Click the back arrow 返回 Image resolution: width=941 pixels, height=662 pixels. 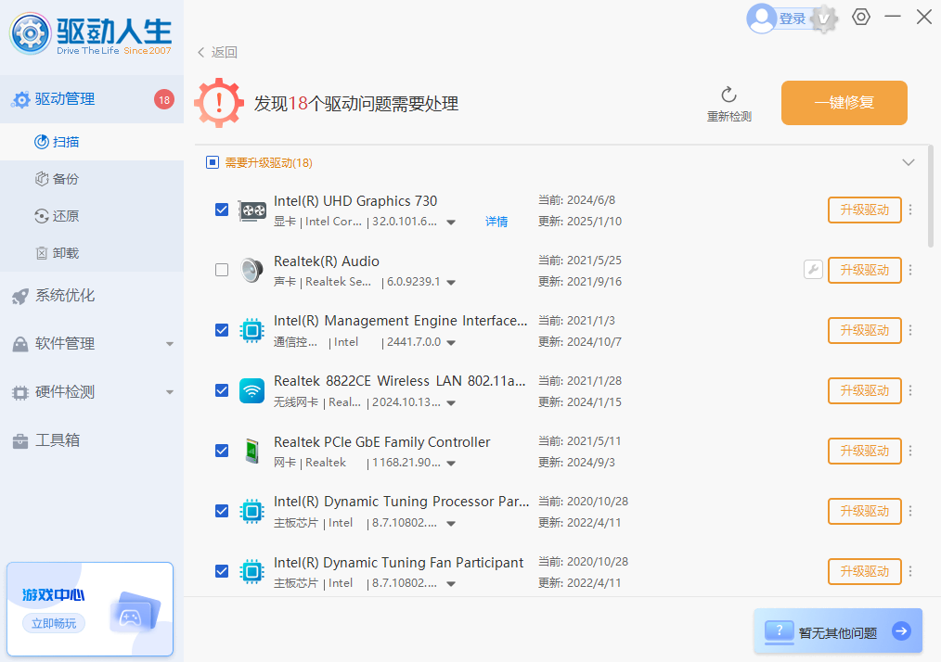217,52
